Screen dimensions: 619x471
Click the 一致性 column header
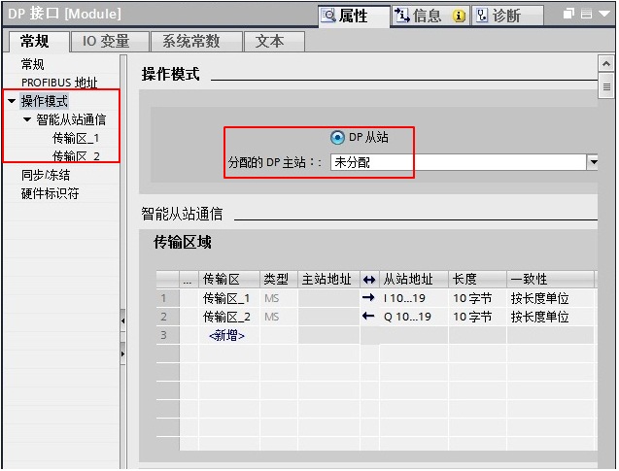[x=550, y=280]
